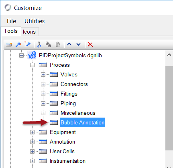The image size is (173, 168).
Task: Select the User Cells tree item
Action: pyautogui.click(x=62, y=151)
